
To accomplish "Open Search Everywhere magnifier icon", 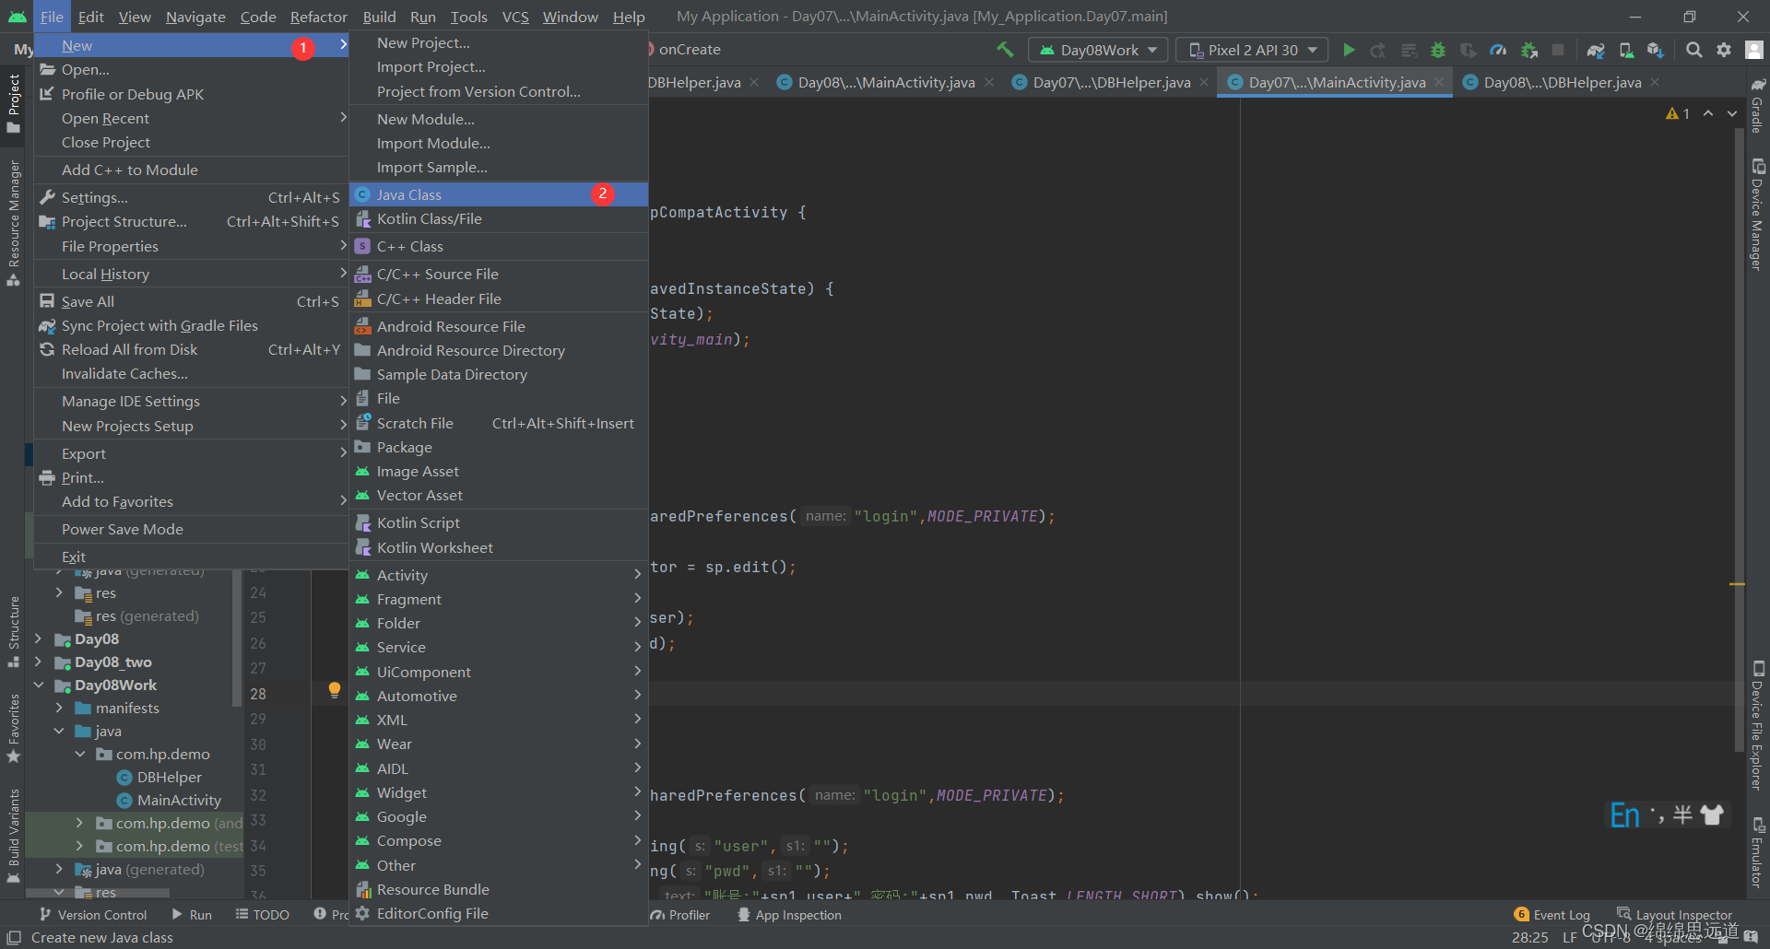I will pos(1694,50).
